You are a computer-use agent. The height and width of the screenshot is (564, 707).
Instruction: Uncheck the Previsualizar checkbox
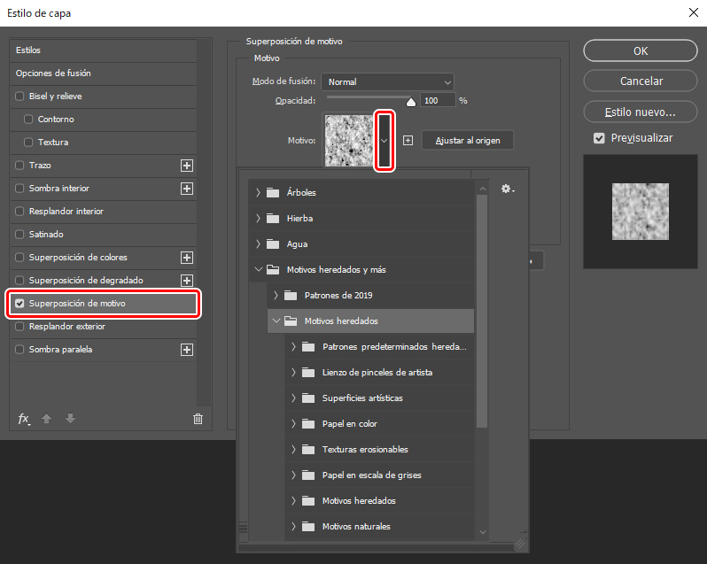(599, 138)
